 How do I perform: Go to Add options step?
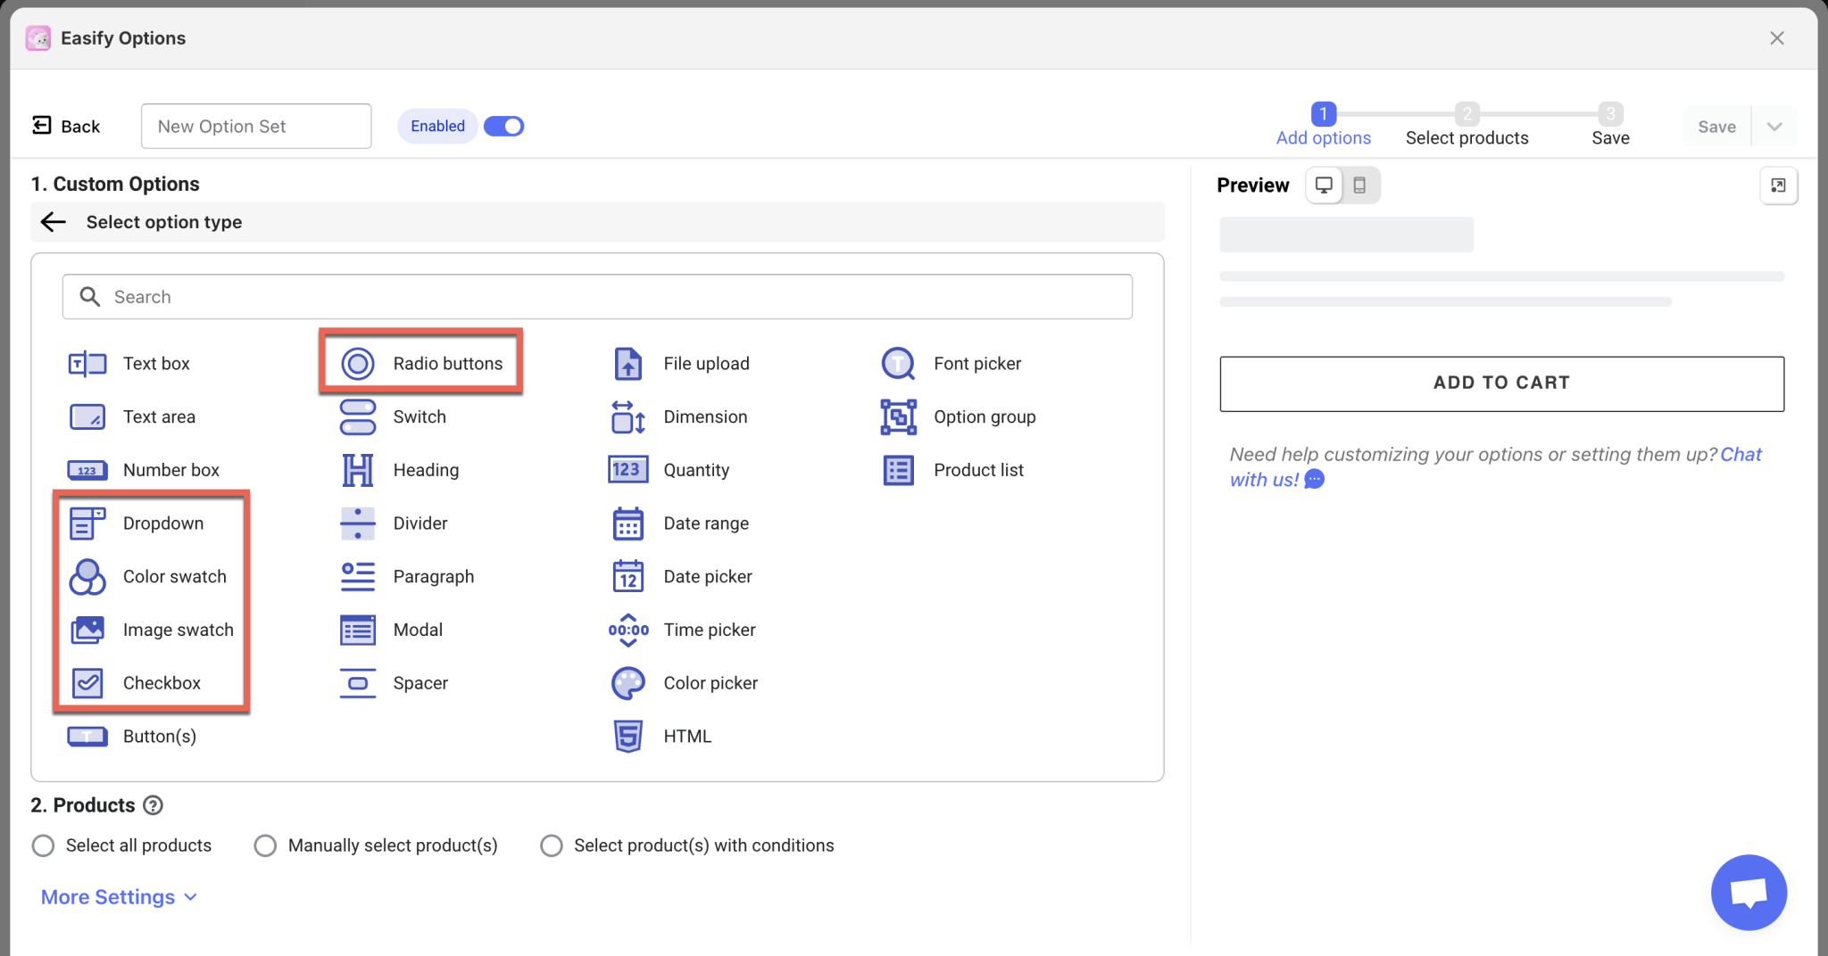point(1324,125)
